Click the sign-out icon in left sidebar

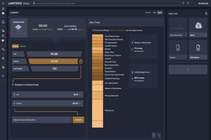(3, 76)
